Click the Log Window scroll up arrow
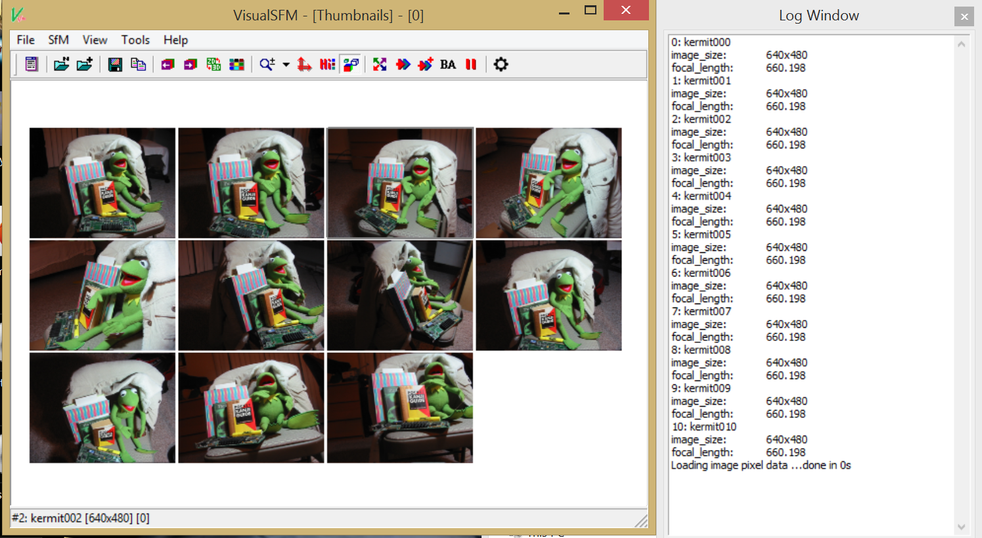This screenshot has width=982, height=538. tap(962, 44)
